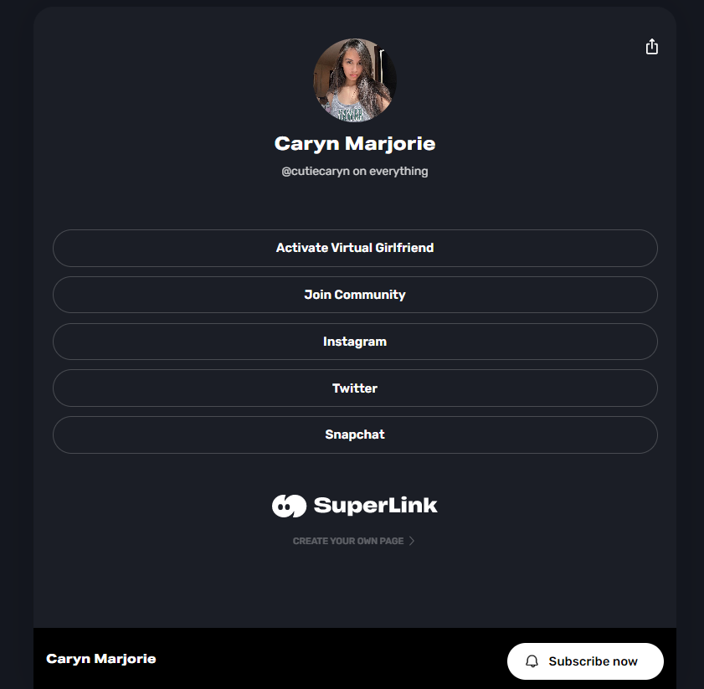This screenshot has height=689, width=704.
Task: Open the Activate Virtual Girlfriend link
Action: (355, 248)
